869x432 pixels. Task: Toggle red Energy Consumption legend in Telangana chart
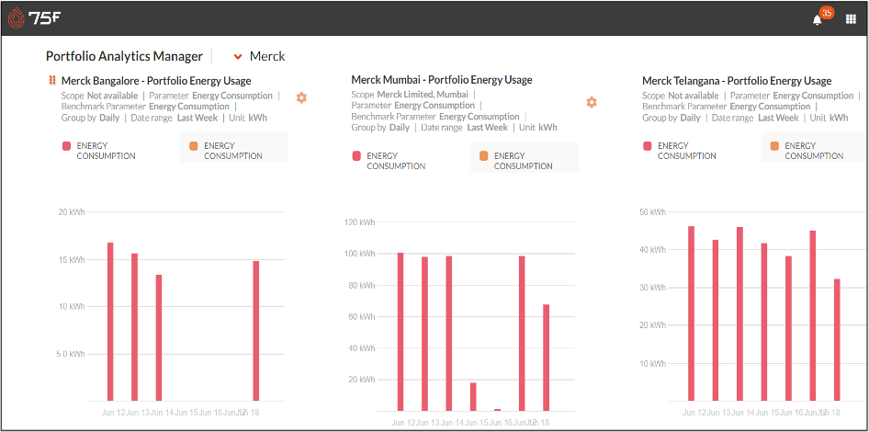(679, 151)
